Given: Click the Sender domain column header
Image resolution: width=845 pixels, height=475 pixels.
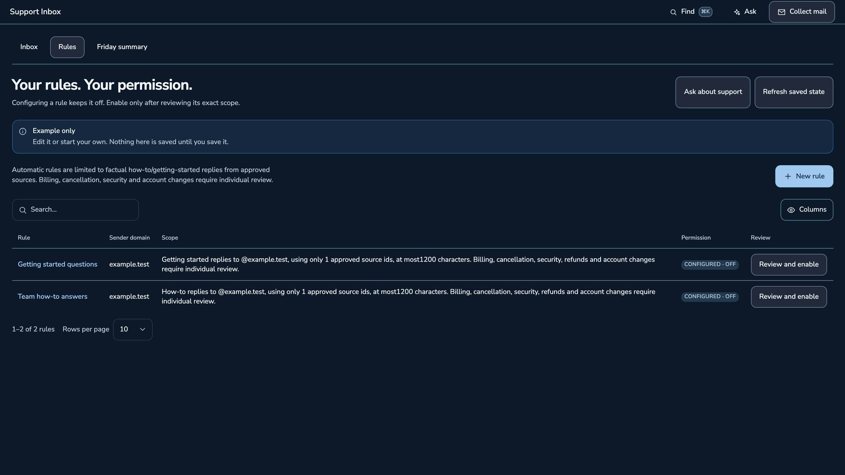Looking at the screenshot, I should (x=129, y=238).
